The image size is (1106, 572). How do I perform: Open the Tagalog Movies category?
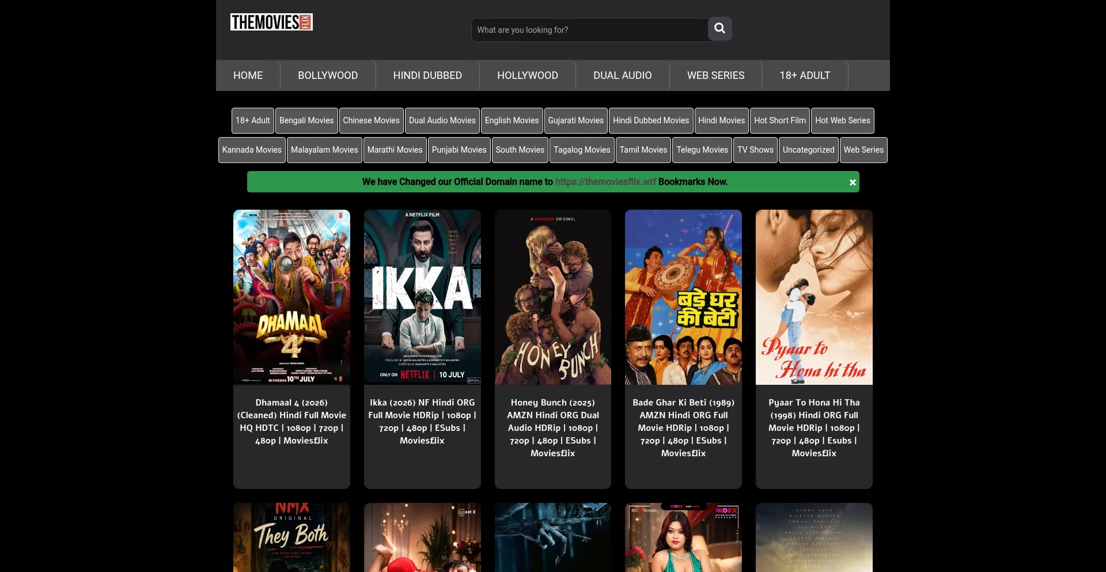pos(582,150)
